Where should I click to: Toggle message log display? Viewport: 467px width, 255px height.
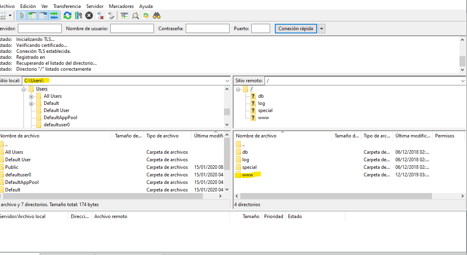[21, 15]
